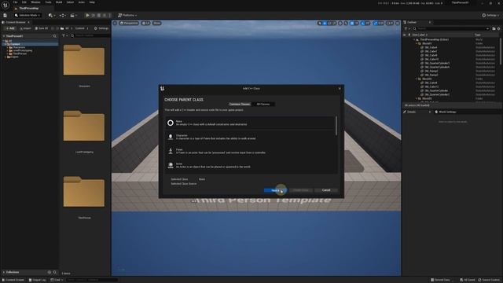The image size is (503, 283).
Task: Click the maximize viewport icon
Action: [398, 23]
